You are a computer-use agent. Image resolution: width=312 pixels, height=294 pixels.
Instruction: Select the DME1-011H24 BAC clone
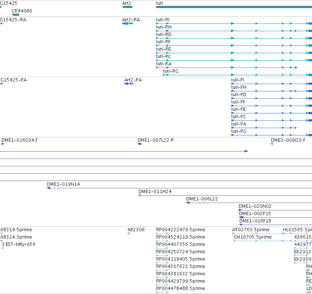[x=225, y=195]
